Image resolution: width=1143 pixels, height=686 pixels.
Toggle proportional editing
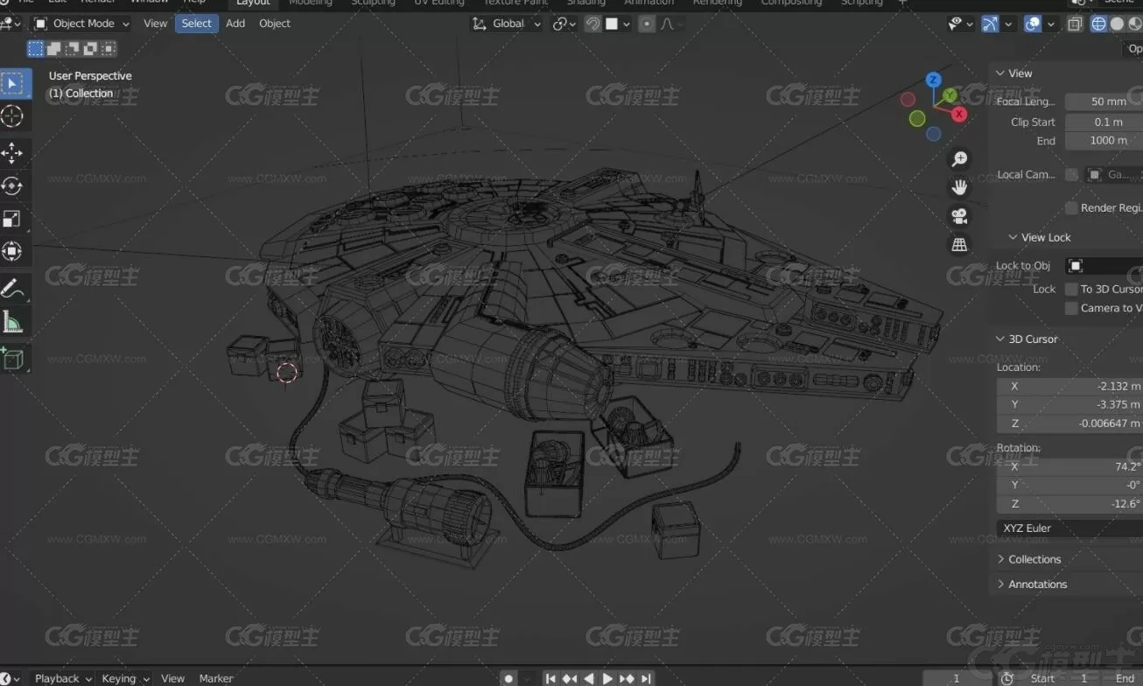point(647,24)
